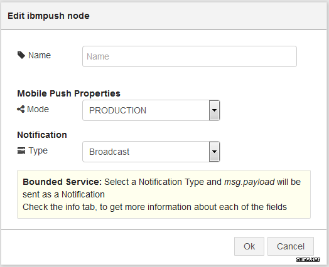Click the share icon beside Mode
Image resolution: width=329 pixels, height=267 pixels.
click(x=21, y=109)
